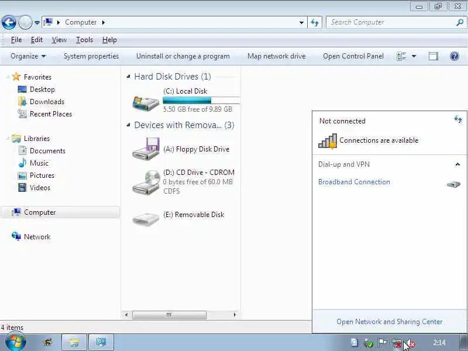
Task: Expand the address bar history dropdown
Action: (301, 23)
